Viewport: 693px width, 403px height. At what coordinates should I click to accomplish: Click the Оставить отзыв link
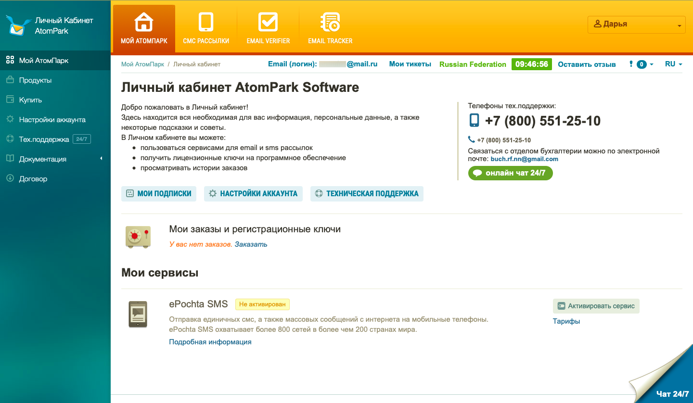pyautogui.click(x=587, y=64)
